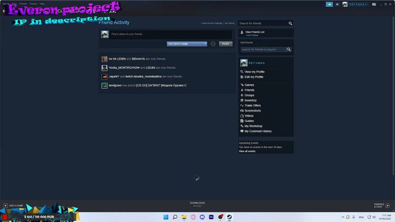Viewport: 395px width, 222px height.
Task: Click the Steam page scrollbar
Action: pyautogui.click(x=393, y=96)
